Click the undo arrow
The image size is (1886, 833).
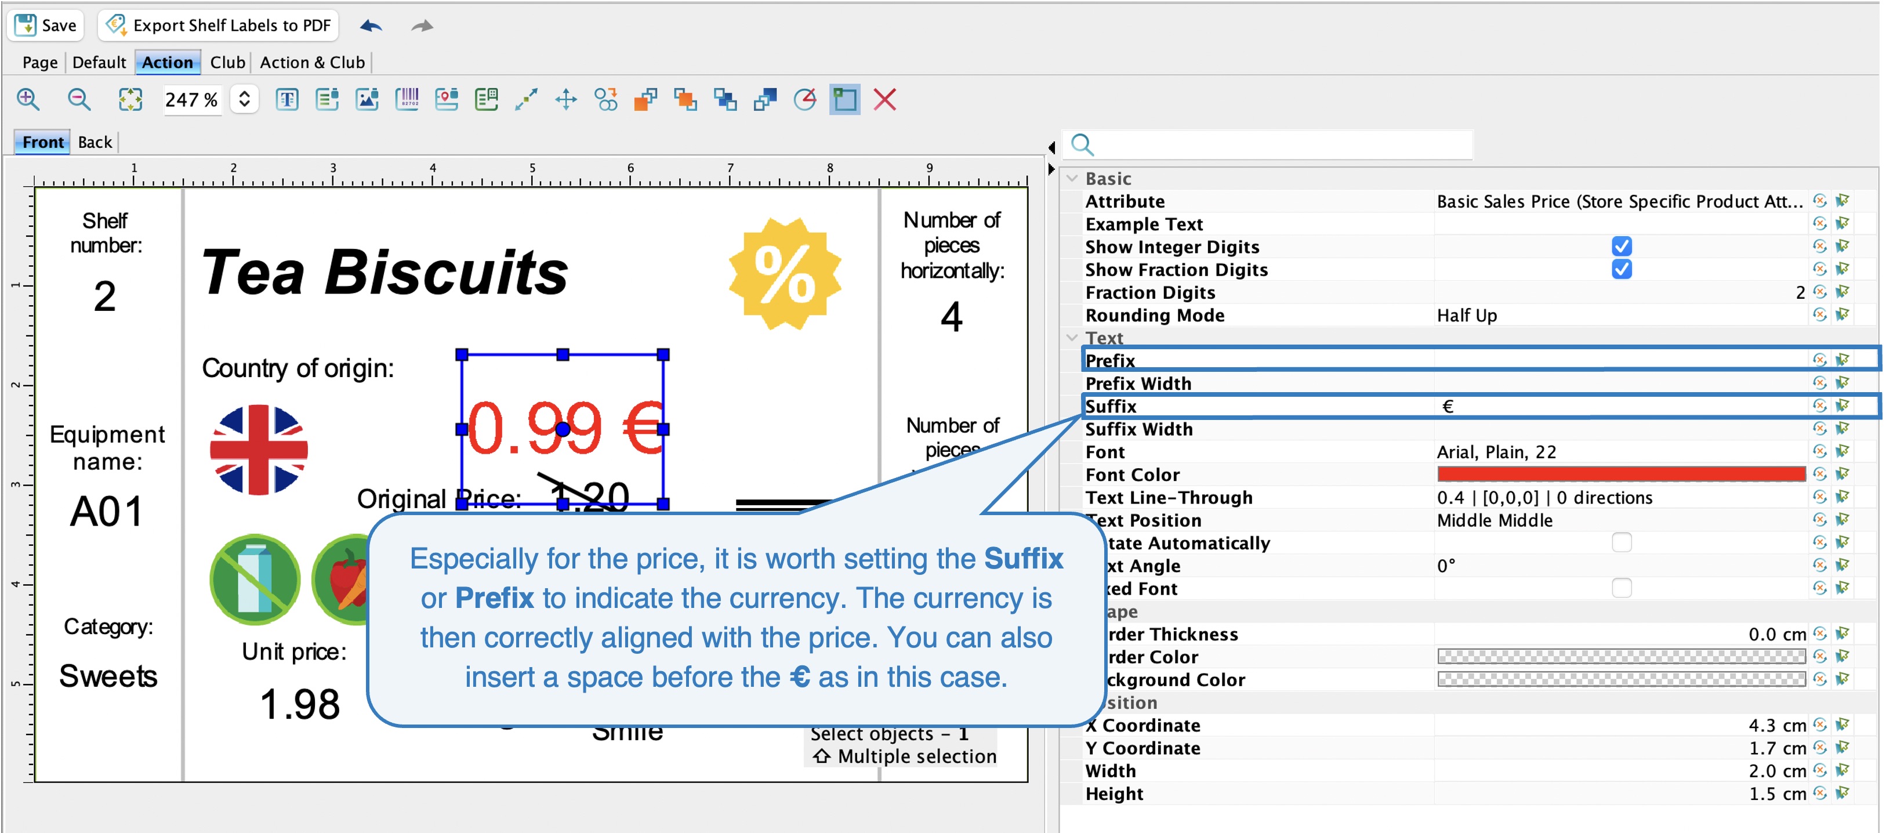[x=371, y=26]
